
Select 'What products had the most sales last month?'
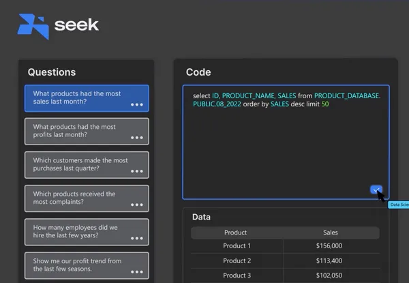pyautogui.click(x=87, y=98)
